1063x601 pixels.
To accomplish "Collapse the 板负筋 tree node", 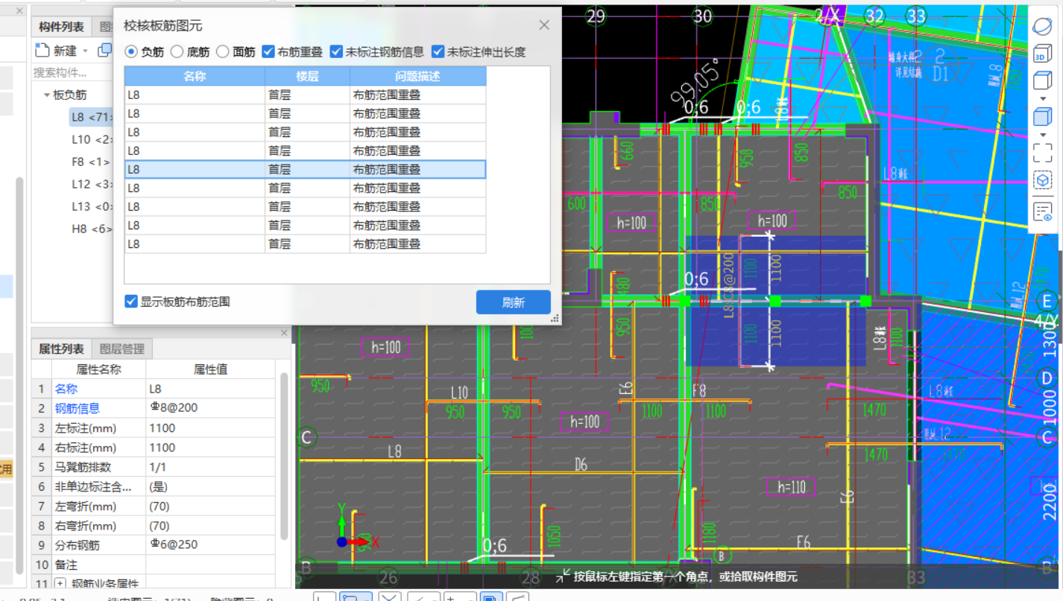I will click(46, 95).
